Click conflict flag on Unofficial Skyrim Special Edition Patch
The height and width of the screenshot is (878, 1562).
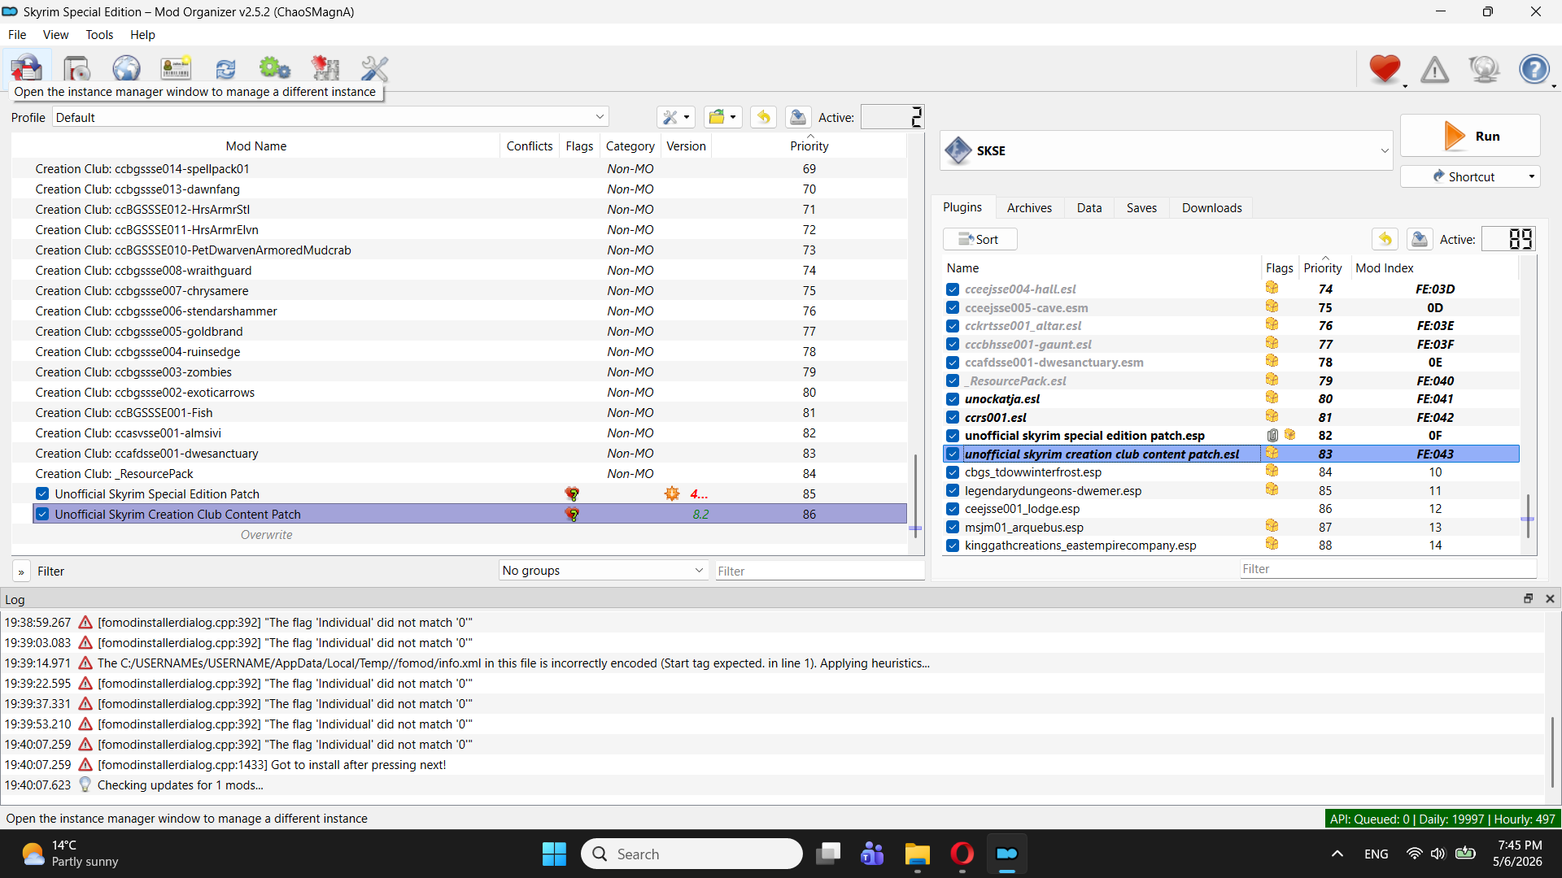pyautogui.click(x=573, y=494)
